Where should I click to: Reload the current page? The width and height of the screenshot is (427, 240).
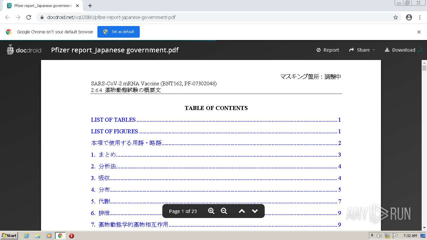point(29,17)
